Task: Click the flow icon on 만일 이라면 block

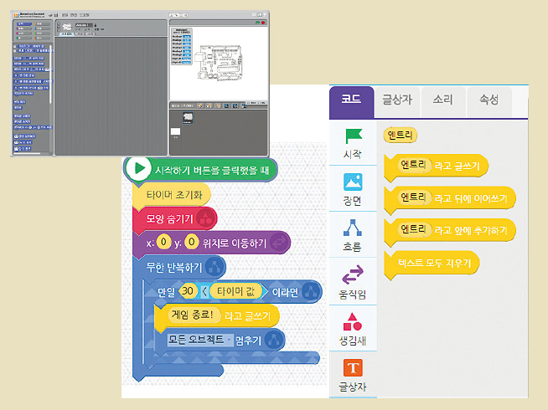Action: point(310,291)
